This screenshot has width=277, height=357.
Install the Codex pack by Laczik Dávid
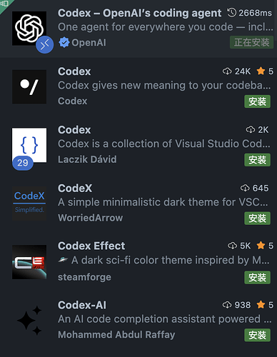point(257,160)
